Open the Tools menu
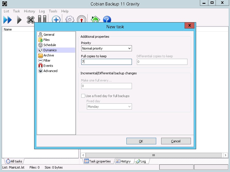The height and width of the screenshot is (172, 230). 53,11
